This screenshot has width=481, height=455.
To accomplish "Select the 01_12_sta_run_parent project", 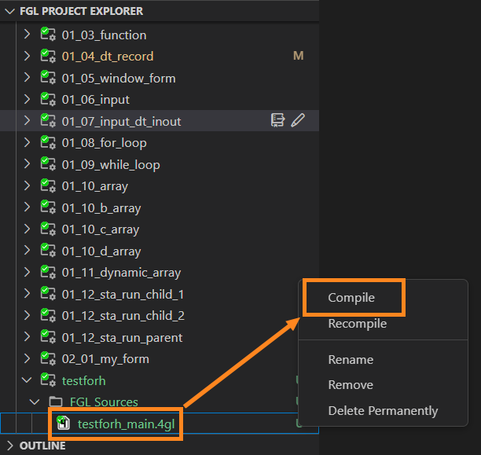I will click(122, 337).
